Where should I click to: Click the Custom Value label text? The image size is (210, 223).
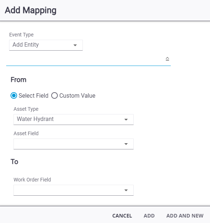pos(77,95)
